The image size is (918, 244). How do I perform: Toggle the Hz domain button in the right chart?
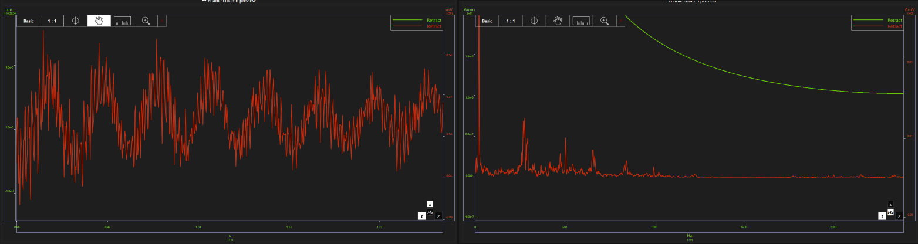click(x=890, y=212)
